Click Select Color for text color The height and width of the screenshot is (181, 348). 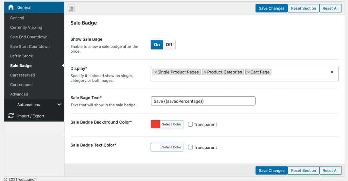172,147
